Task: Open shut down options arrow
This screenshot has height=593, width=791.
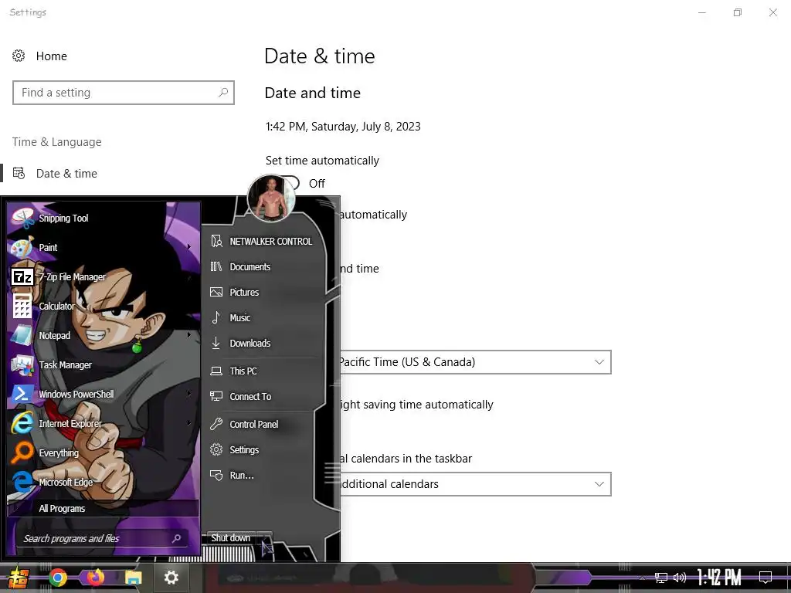Action: (x=264, y=538)
